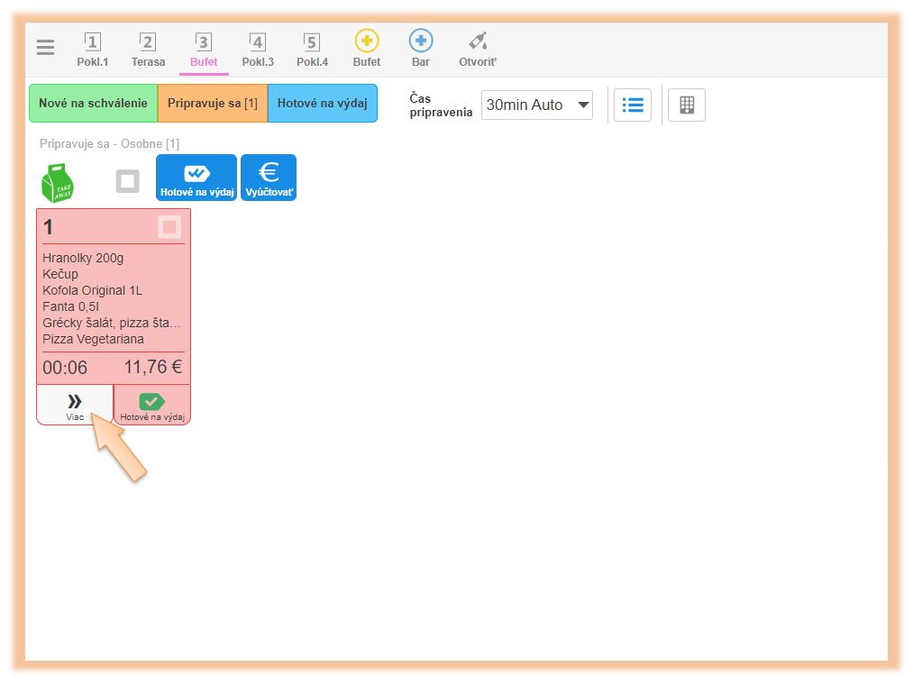Image resolution: width=913 pixels, height=685 pixels.
Task: Show Nové na schválenie orders
Action: 93,104
